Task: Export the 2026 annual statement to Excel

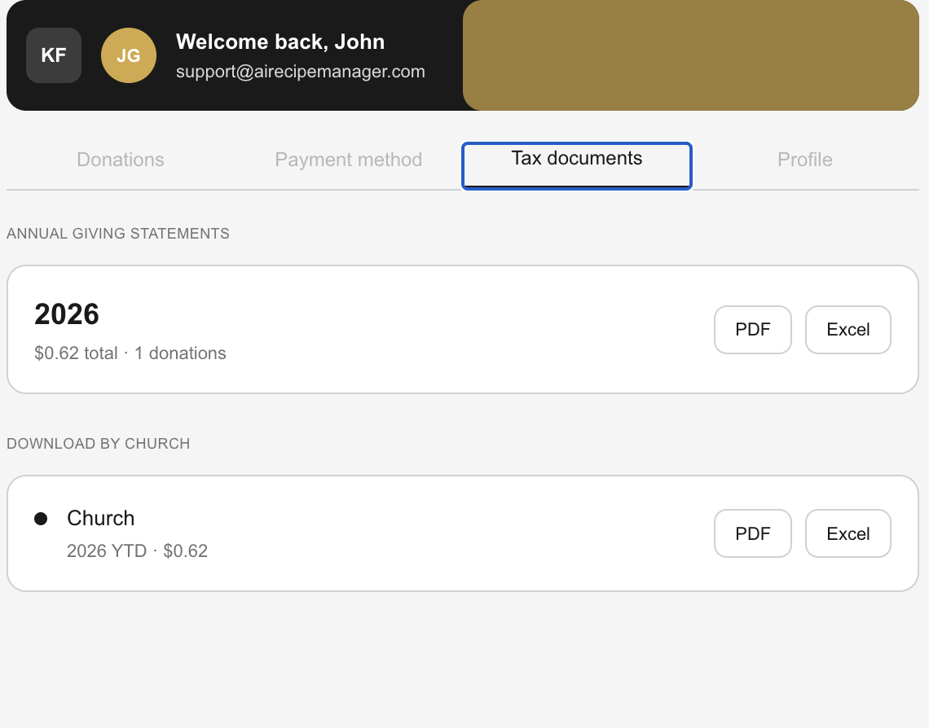Action: tap(848, 330)
